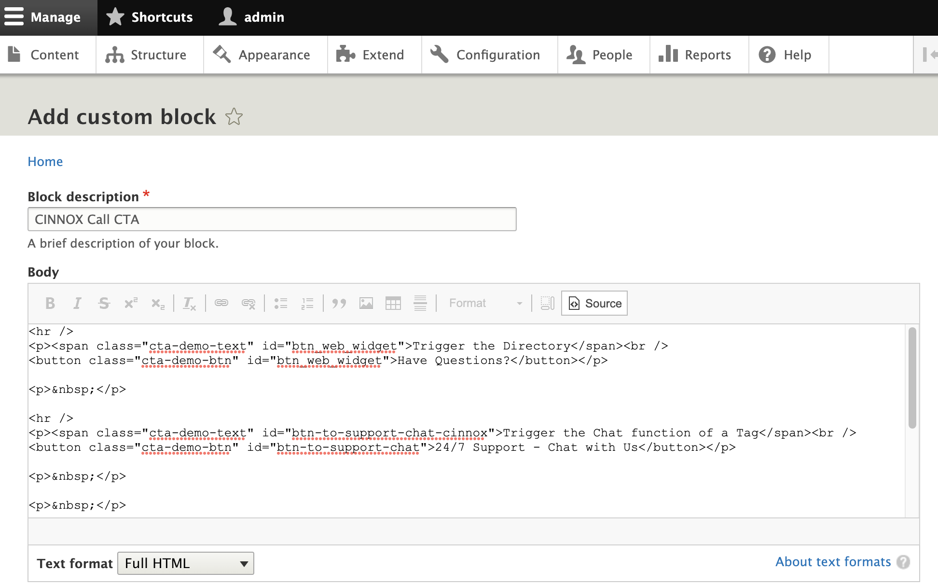Click the Insert Table icon

coord(393,303)
